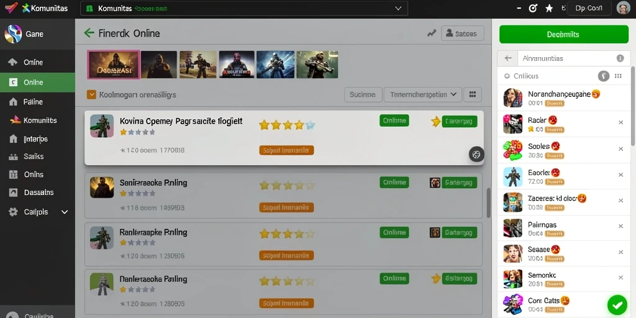The image size is (636, 318).
Task: Select the sixth game thumbnail
Action: [317, 65]
